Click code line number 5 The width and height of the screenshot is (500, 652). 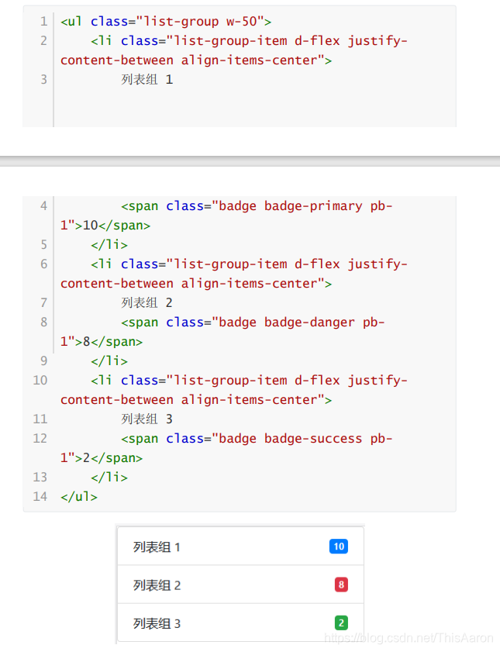43,244
